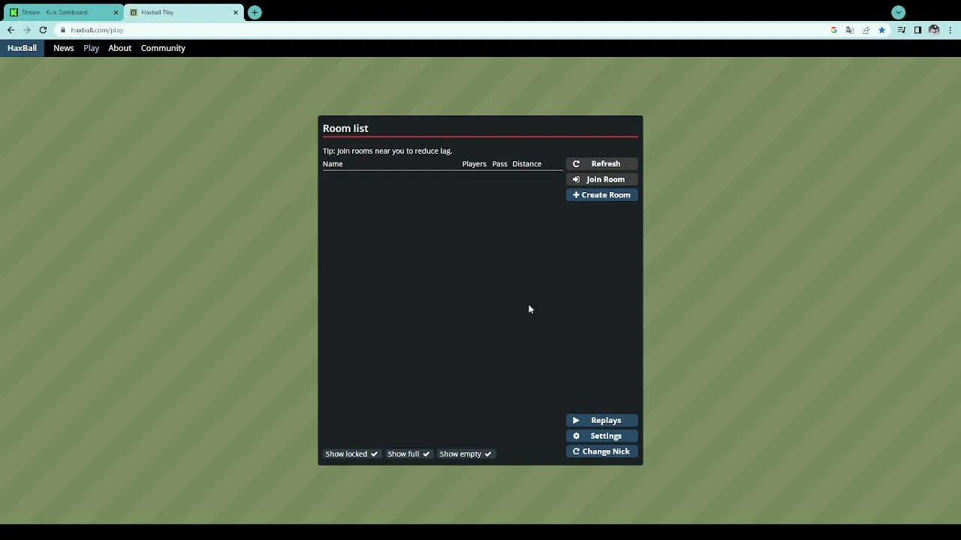The image size is (961, 540).
Task: Click Change Nick button
Action: [601, 451]
